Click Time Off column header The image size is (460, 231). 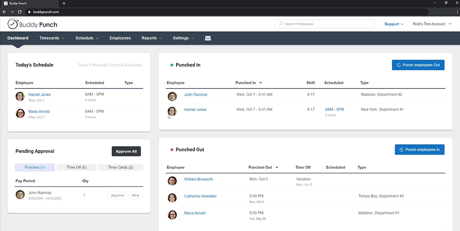tap(303, 167)
